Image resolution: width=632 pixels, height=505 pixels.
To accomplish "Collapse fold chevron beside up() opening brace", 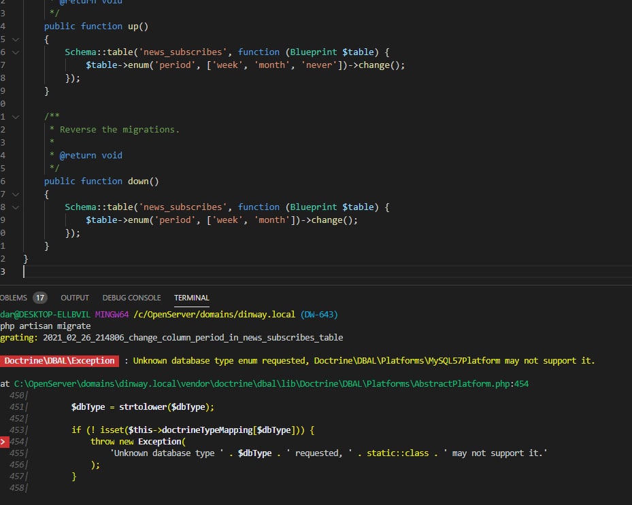I will pyautogui.click(x=16, y=39).
